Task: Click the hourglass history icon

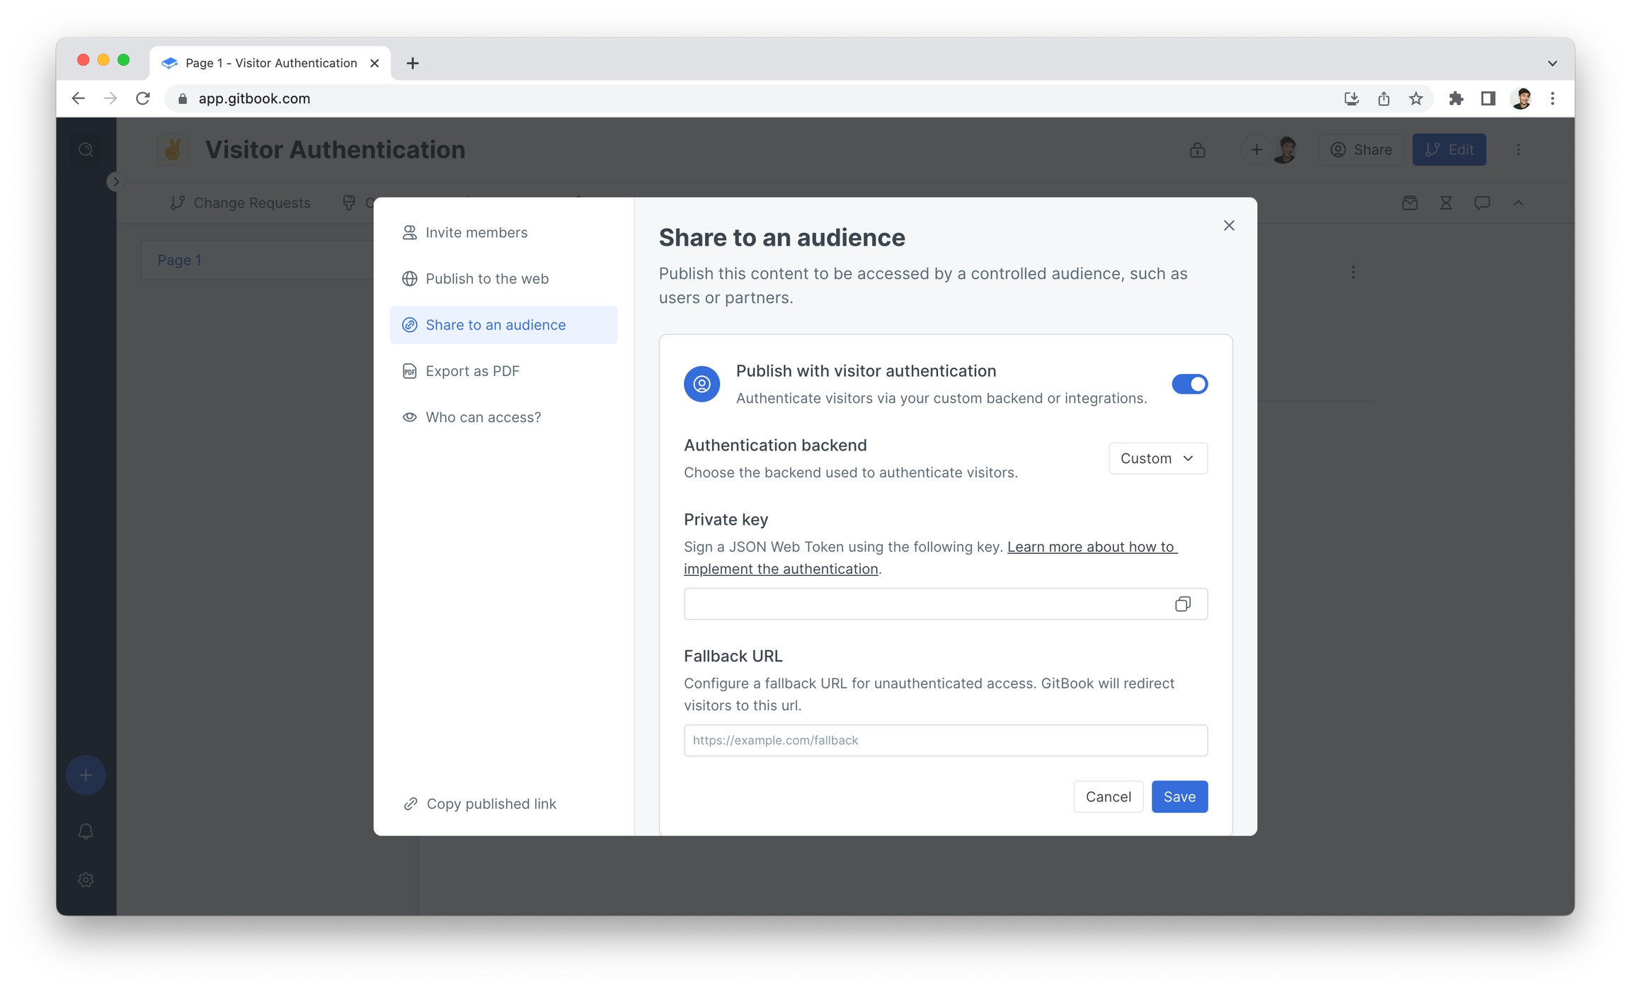Action: click(x=1446, y=203)
